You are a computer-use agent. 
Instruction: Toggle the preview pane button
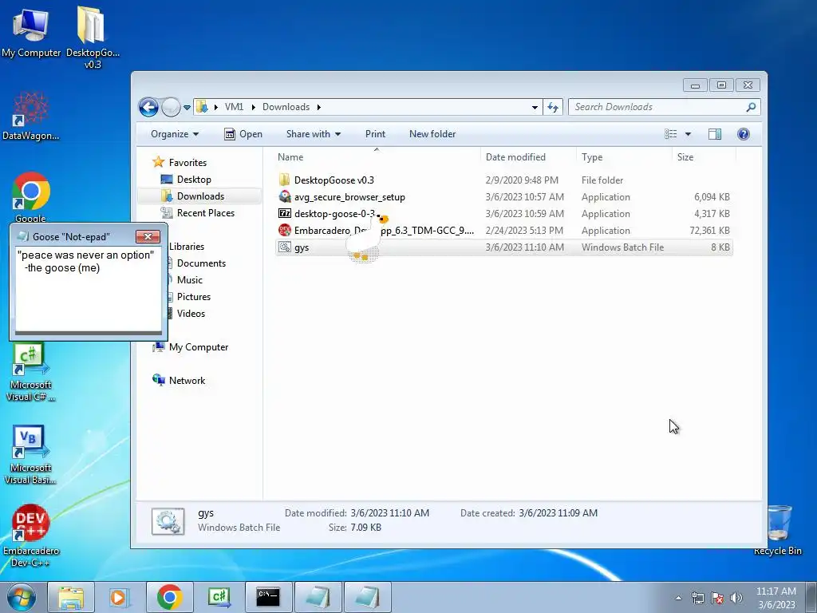(715, 134)
